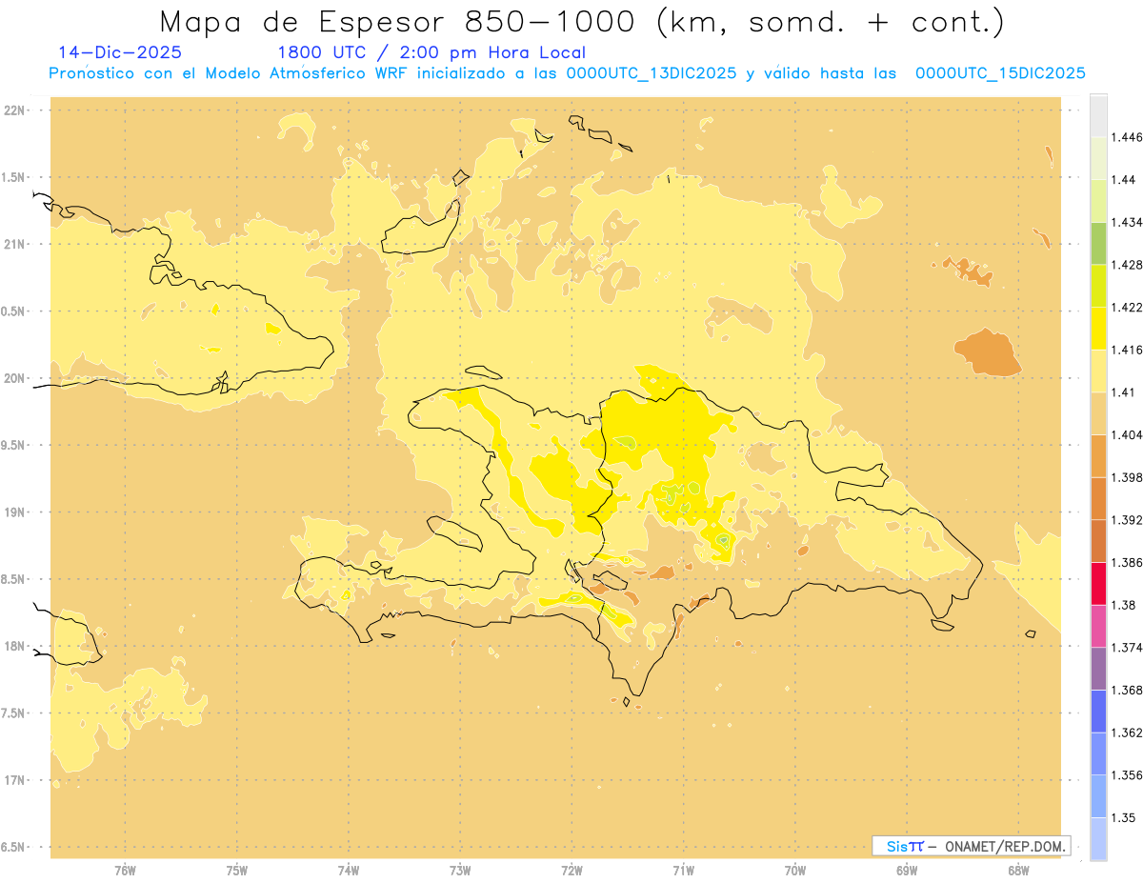Click the colorbar value 1.362

(x=1129, y=732)
